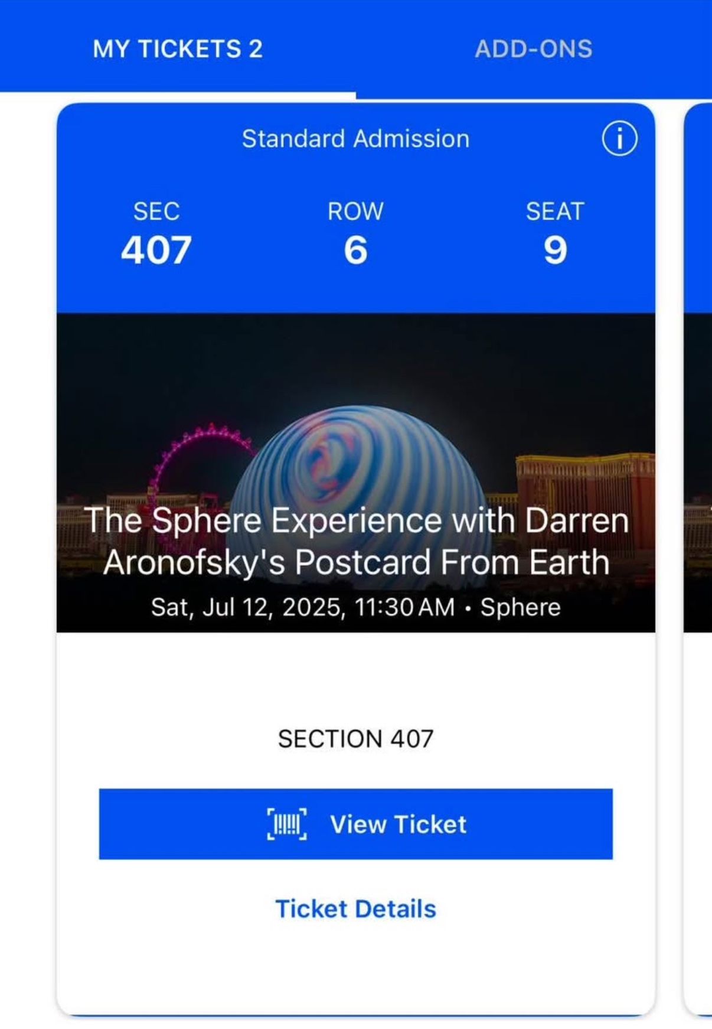Screen dimensions: 712x1029
Task: Tap the Sphere event image
Action: click(x=356, y=473)
